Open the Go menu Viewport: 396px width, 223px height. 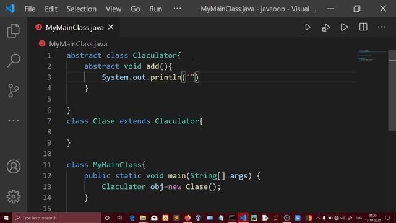click(x=136, y=9)
